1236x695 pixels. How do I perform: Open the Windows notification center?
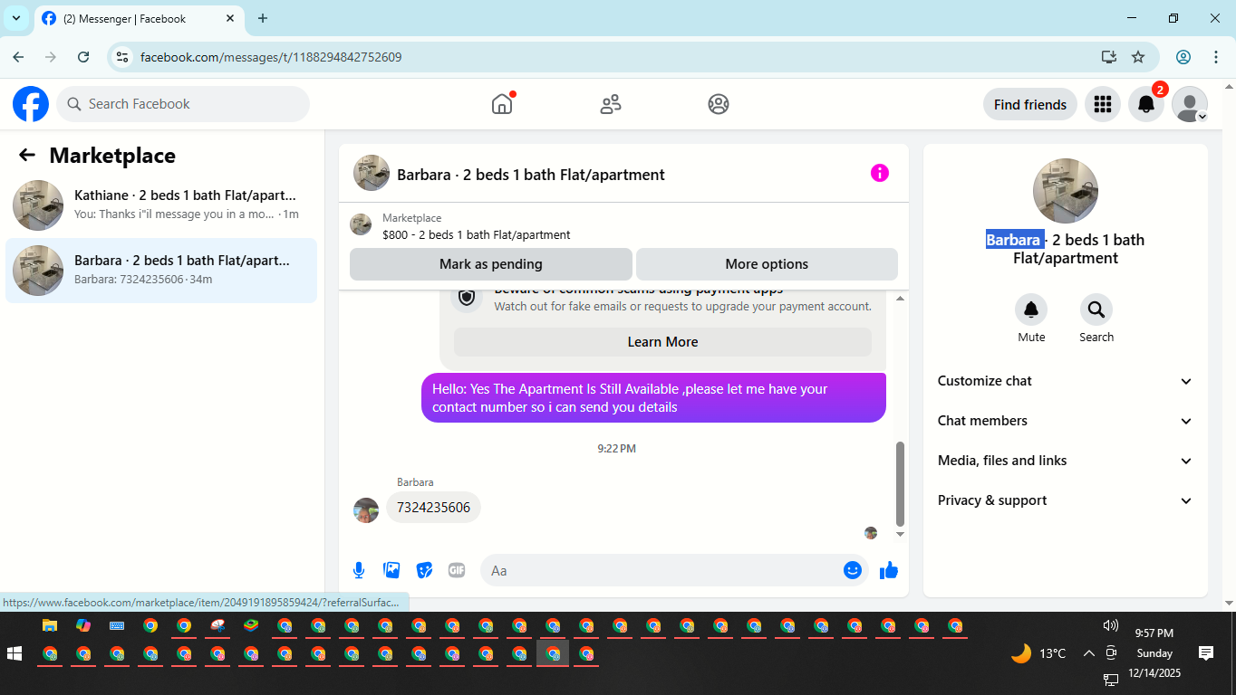tap(1206, 653)
